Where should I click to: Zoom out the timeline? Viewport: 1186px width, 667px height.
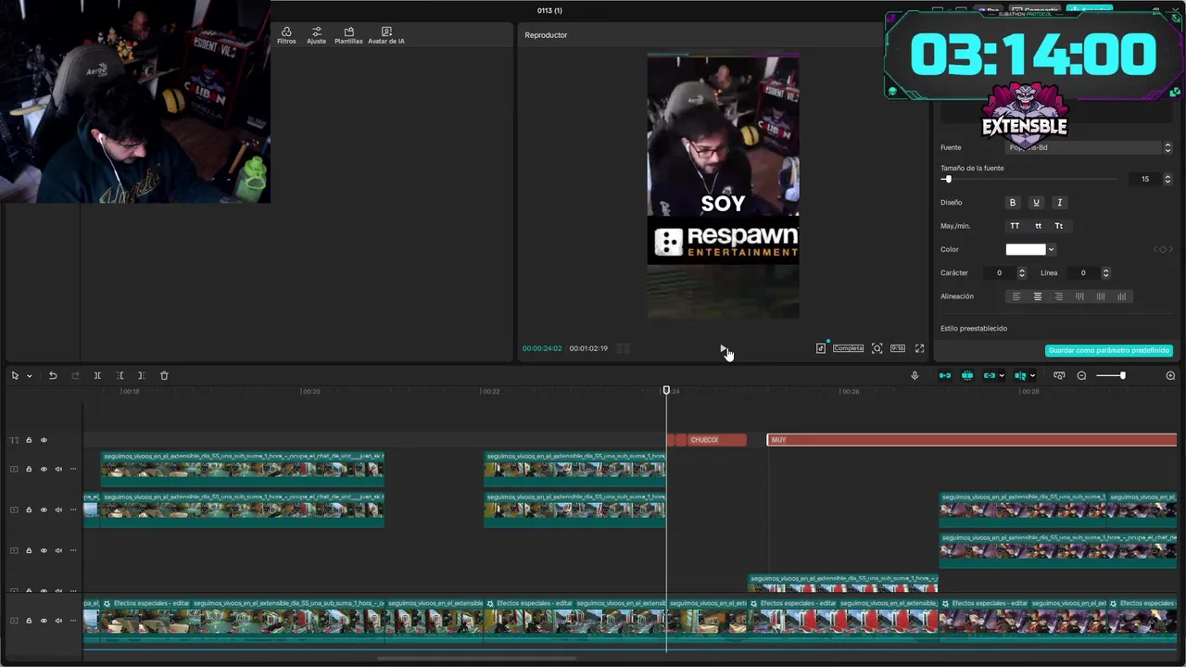[1081, 375]
